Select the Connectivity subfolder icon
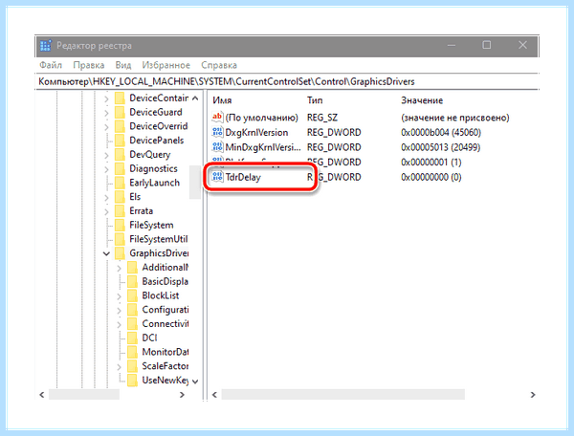The image size is (574, 436). 133,324
